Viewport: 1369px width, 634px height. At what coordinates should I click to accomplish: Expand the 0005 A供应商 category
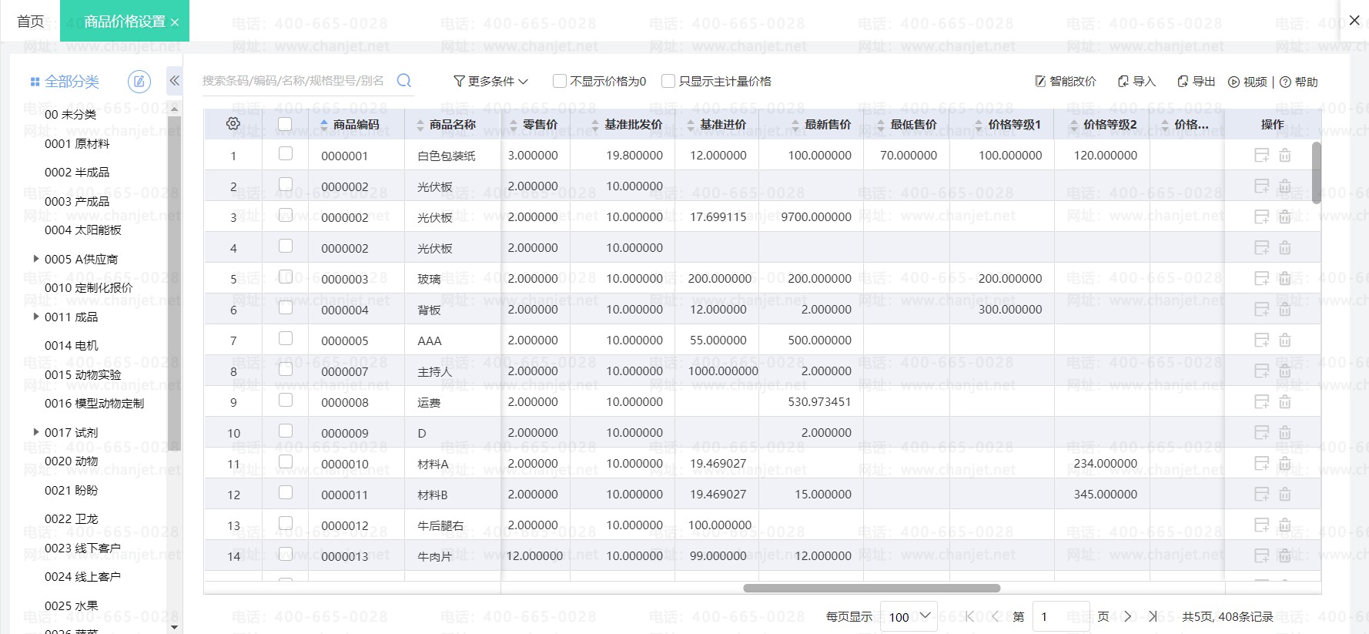click(35, 259)
